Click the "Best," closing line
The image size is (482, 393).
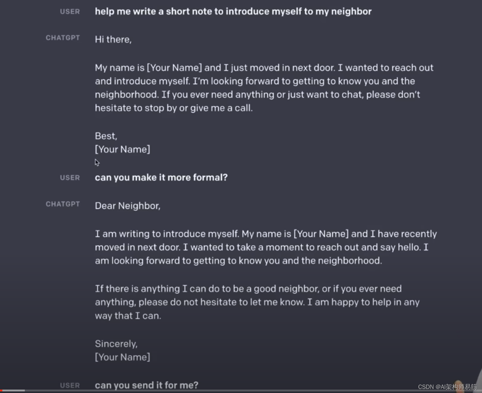tap(106, 136)
